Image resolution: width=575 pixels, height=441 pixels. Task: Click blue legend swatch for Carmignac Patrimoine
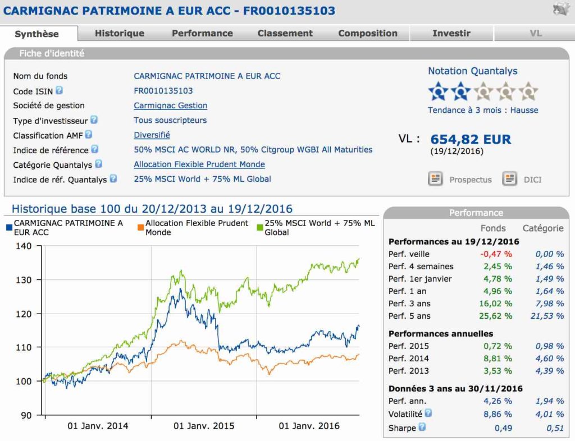click(x=9, y=227)
